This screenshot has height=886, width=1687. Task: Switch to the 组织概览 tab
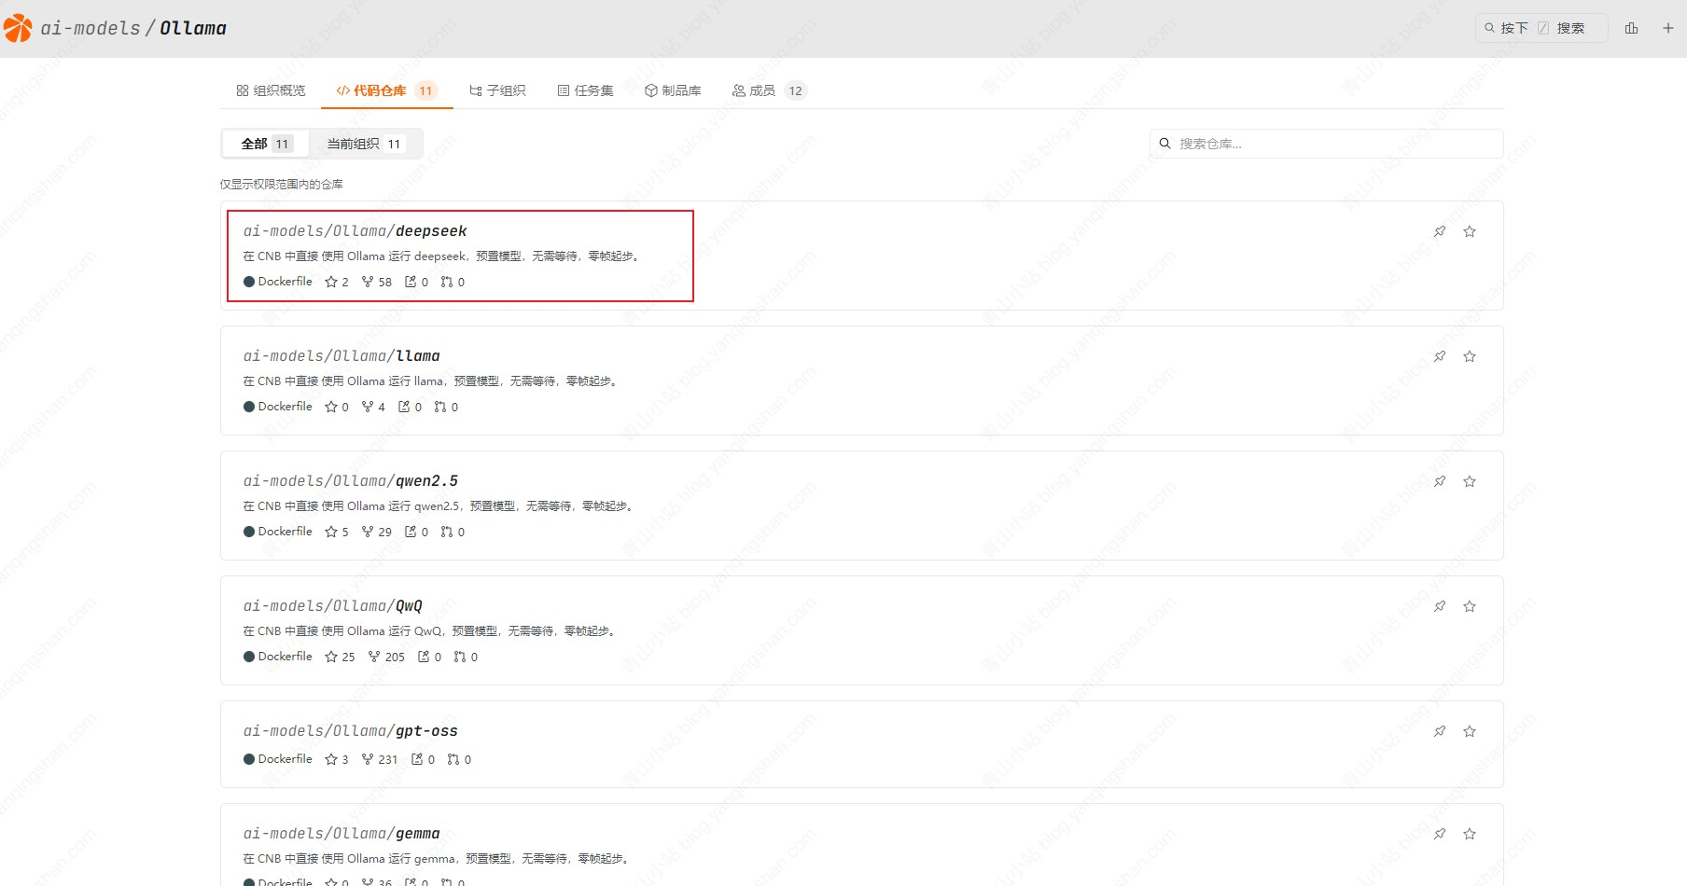coord(271,90)
